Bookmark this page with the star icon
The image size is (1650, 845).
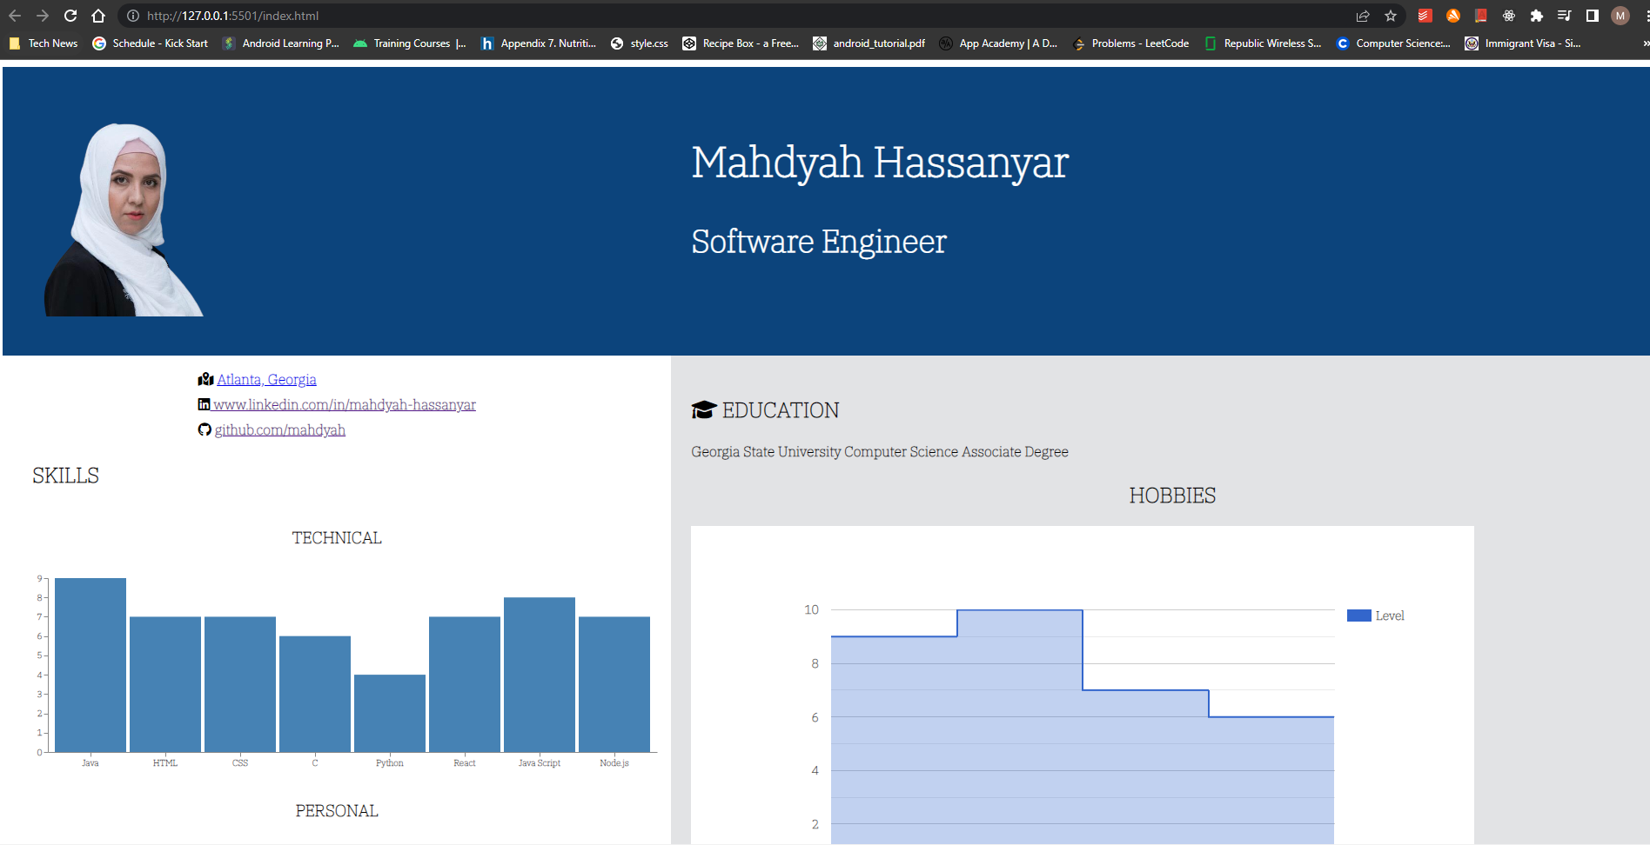point(1391,16)
